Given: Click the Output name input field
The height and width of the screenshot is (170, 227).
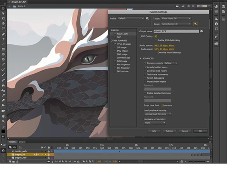Looking at the screenshot, I should (x=176, y=31).
